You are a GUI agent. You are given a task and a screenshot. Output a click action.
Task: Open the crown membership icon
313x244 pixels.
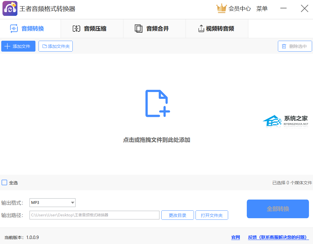(221, 8)
